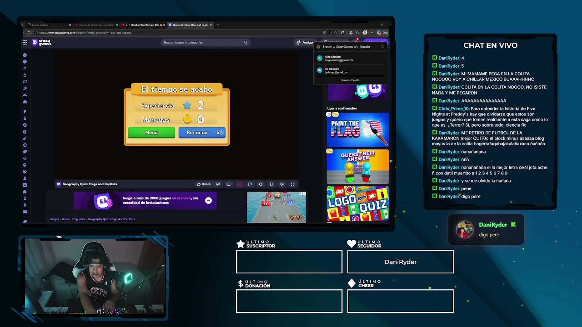Choose the Alex Quelen Google account

click(350, 59)
